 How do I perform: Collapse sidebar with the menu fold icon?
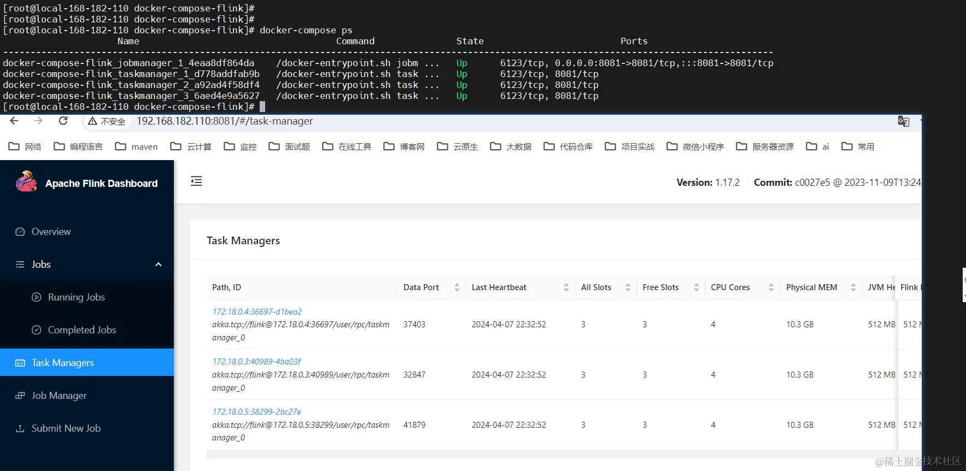point(196,181)
